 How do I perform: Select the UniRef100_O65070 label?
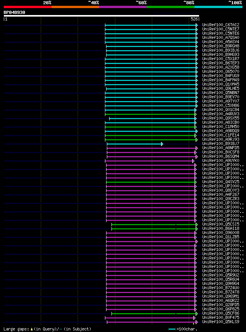tap(221, 72)
